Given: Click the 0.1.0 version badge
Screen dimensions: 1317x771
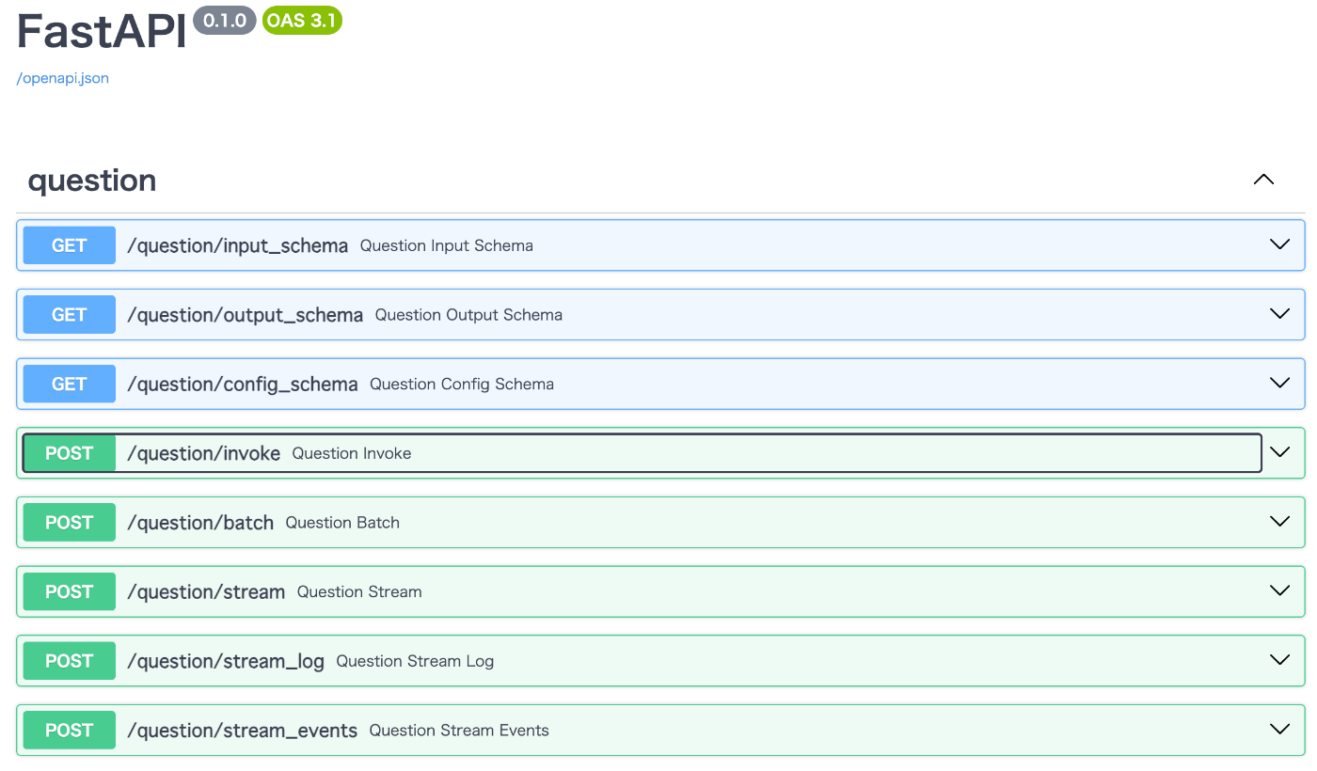Looking at the screenshot, I should (225, 20).
